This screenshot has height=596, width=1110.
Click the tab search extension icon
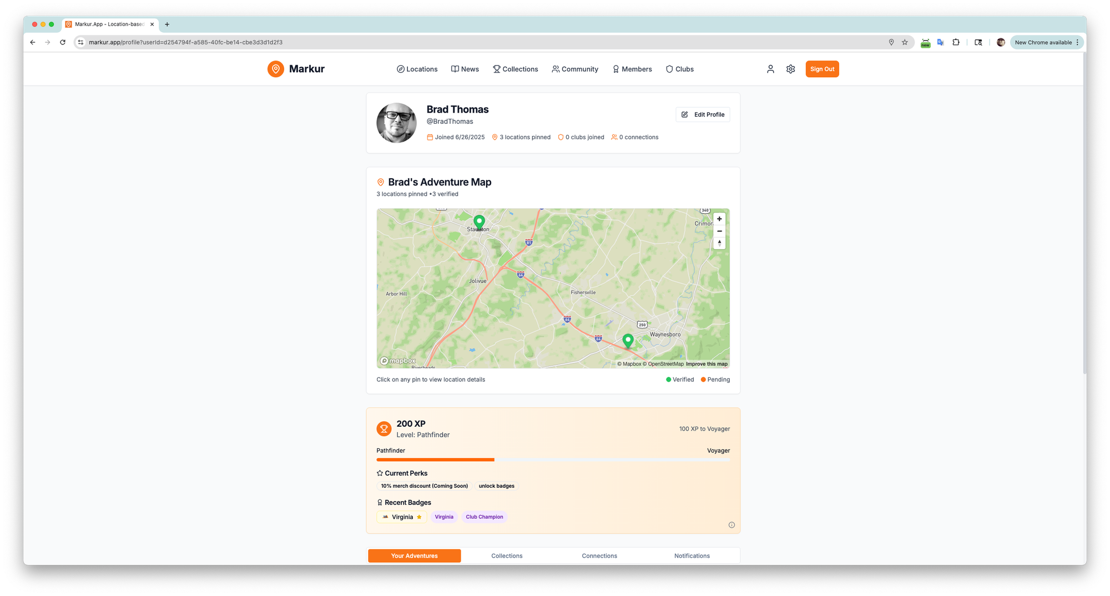point(978,42)
